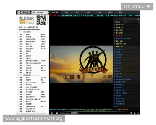Open 惊天破 in the left movie list
Screen dimensions: 156x125
tap(28, 34)
